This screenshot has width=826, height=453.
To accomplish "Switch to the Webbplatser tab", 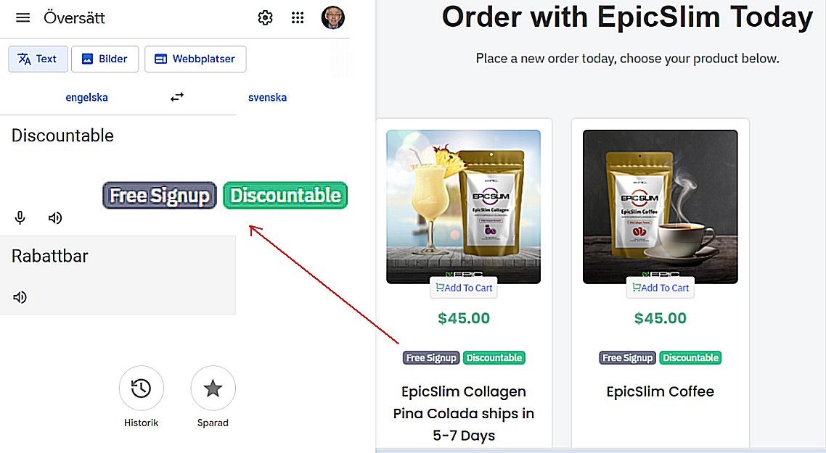I will click(195, 59).
